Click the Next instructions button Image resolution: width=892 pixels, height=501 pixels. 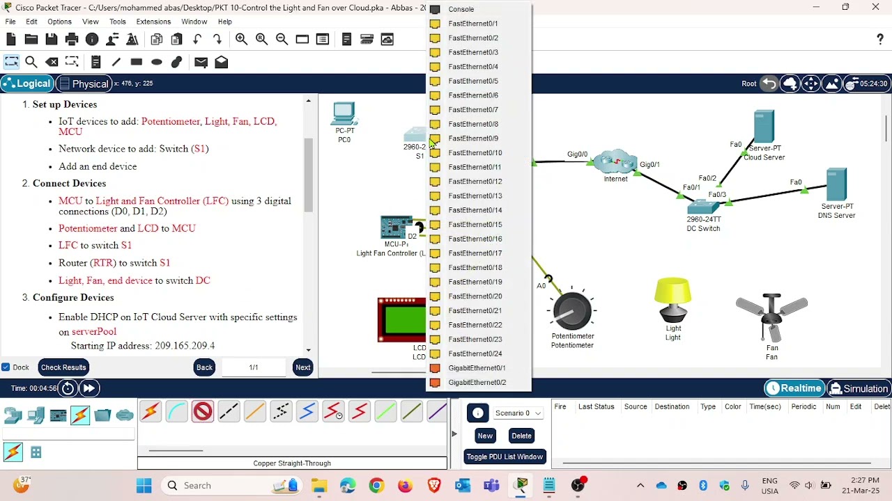[302, 367]
